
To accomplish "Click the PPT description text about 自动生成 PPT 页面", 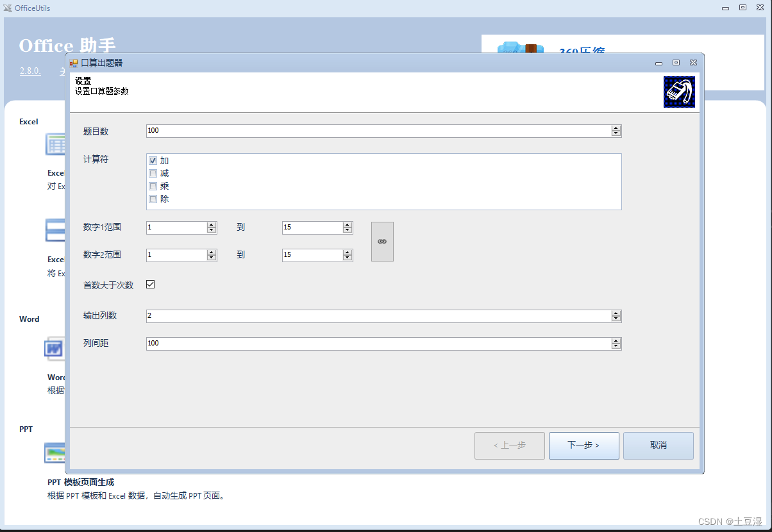I will 136,495.
